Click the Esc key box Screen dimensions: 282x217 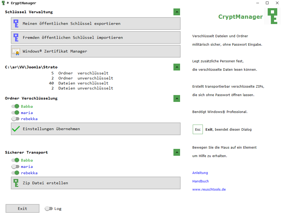[x=198, y=129]
